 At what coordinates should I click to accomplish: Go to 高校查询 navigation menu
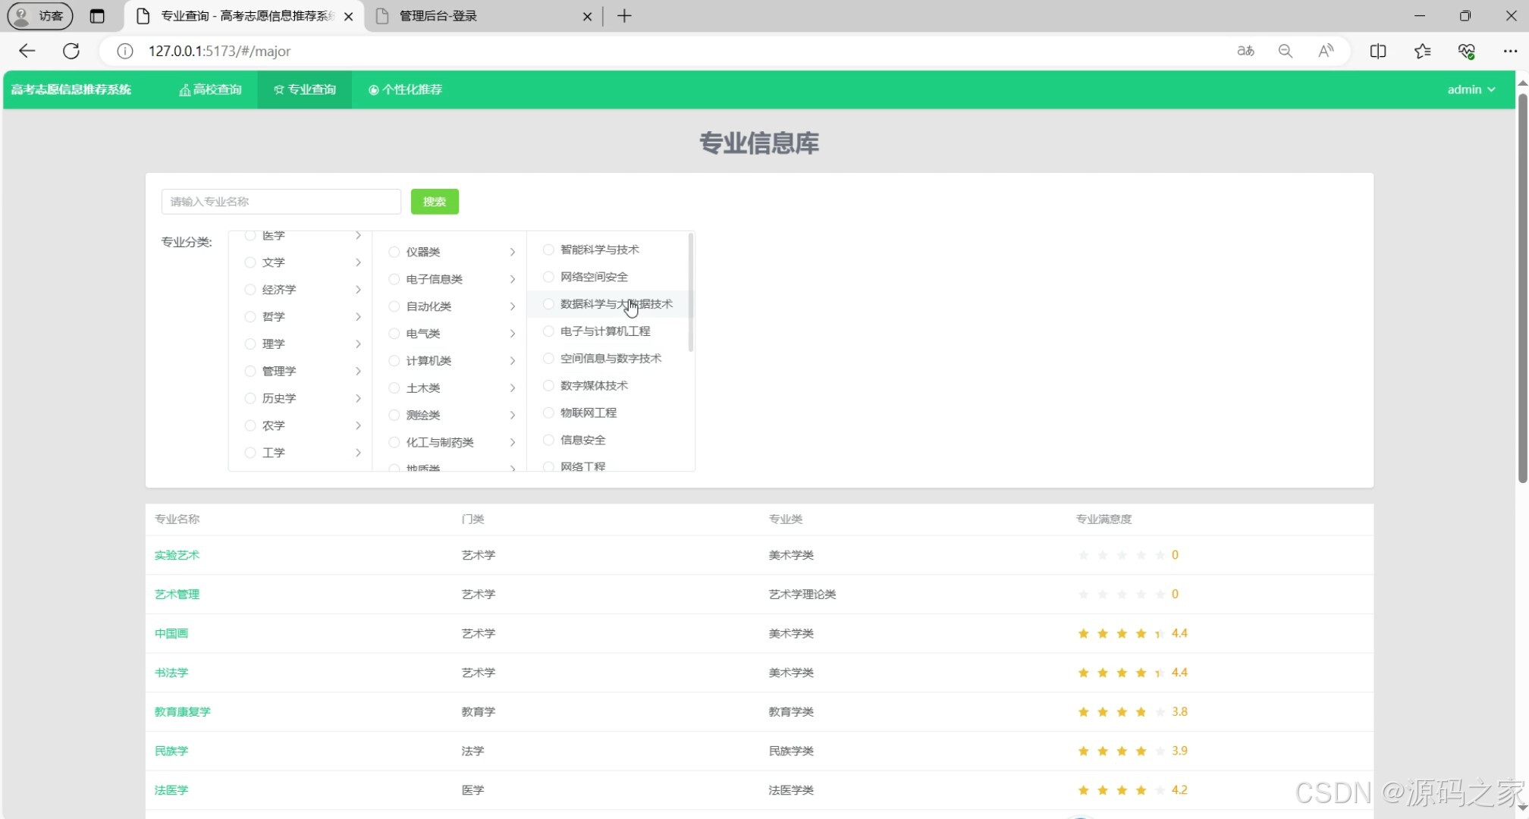[x=210, y=89]
